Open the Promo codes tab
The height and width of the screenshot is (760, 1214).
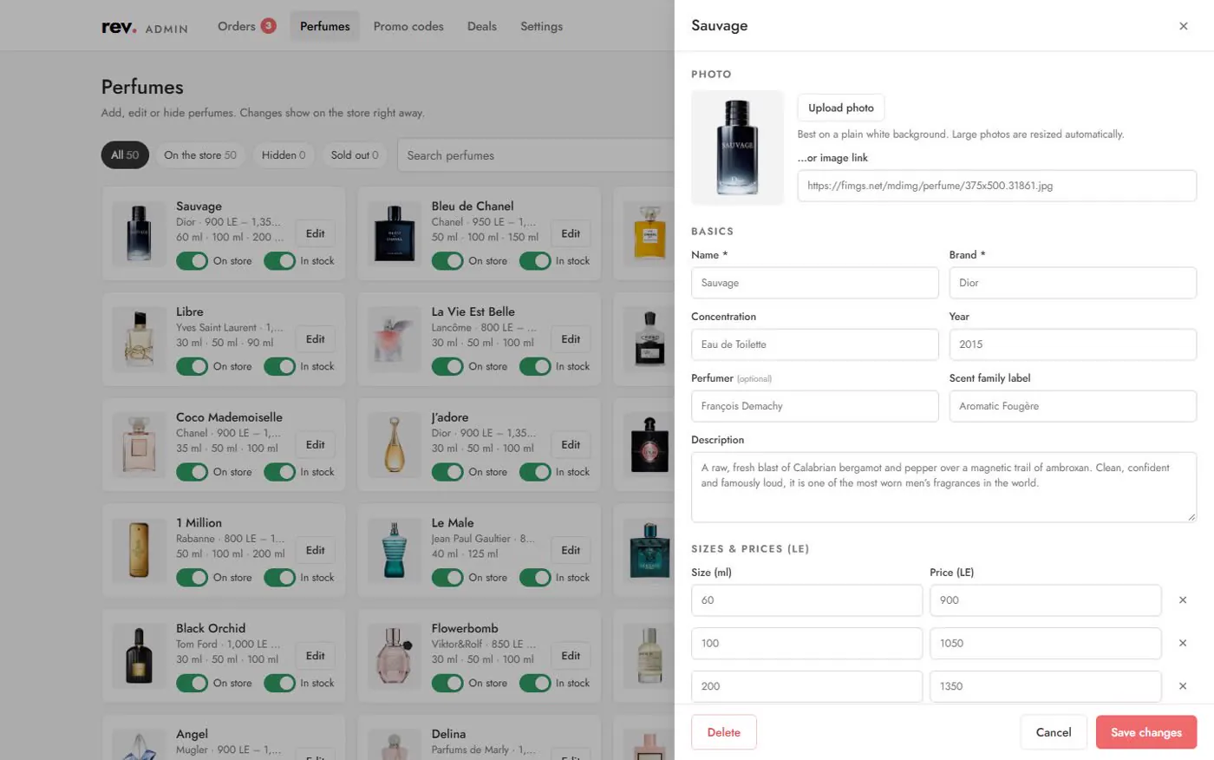408,26
